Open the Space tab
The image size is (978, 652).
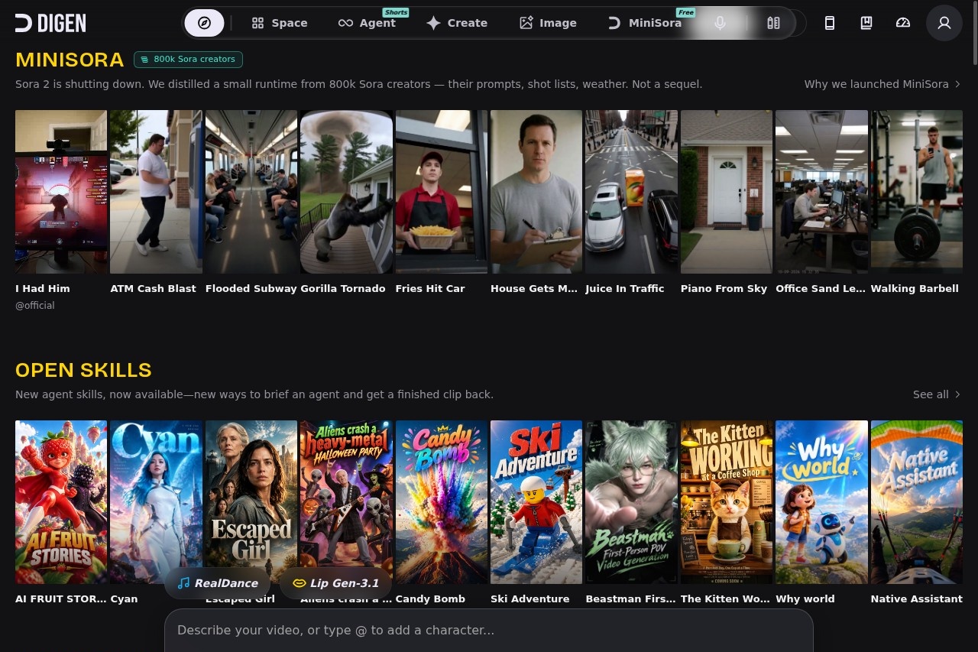coord(280,23)
